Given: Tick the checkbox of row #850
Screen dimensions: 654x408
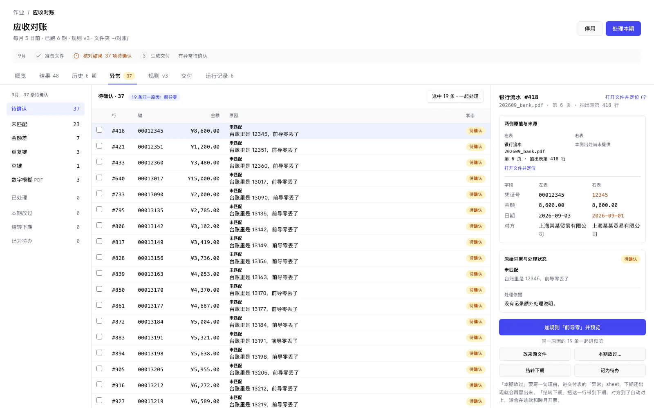Looking at the screenshot, I should (x=99, y=289).
